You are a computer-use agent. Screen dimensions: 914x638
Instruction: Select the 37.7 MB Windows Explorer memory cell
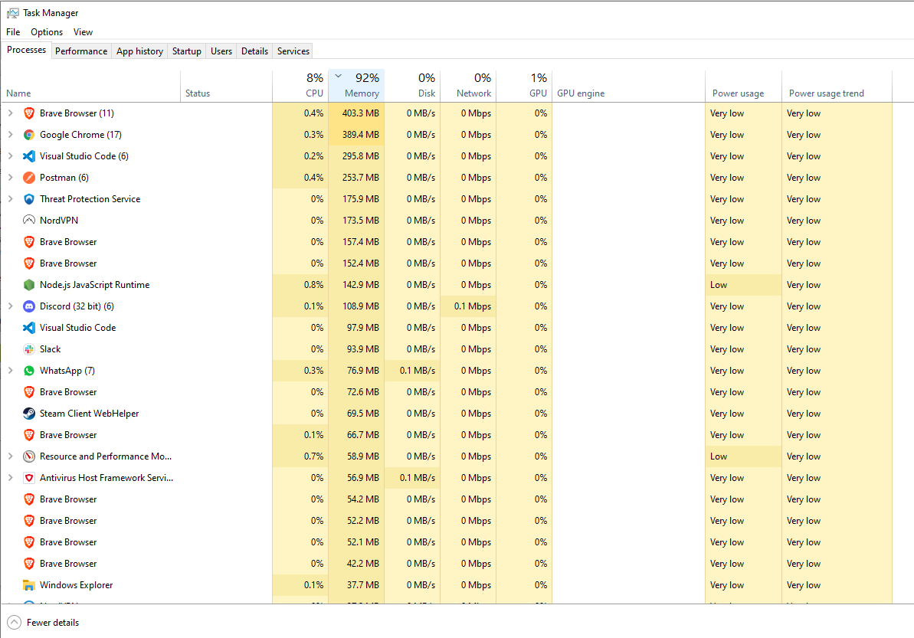pyautogui.click(x=357, y=585)
